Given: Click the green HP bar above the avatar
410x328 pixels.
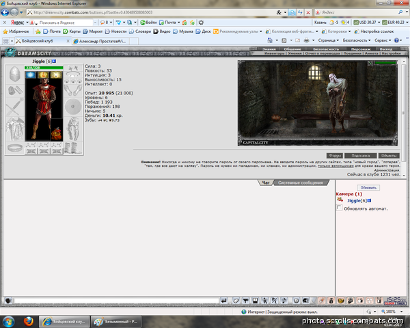Looking at the screenshot, I should (x=44, y=68).
